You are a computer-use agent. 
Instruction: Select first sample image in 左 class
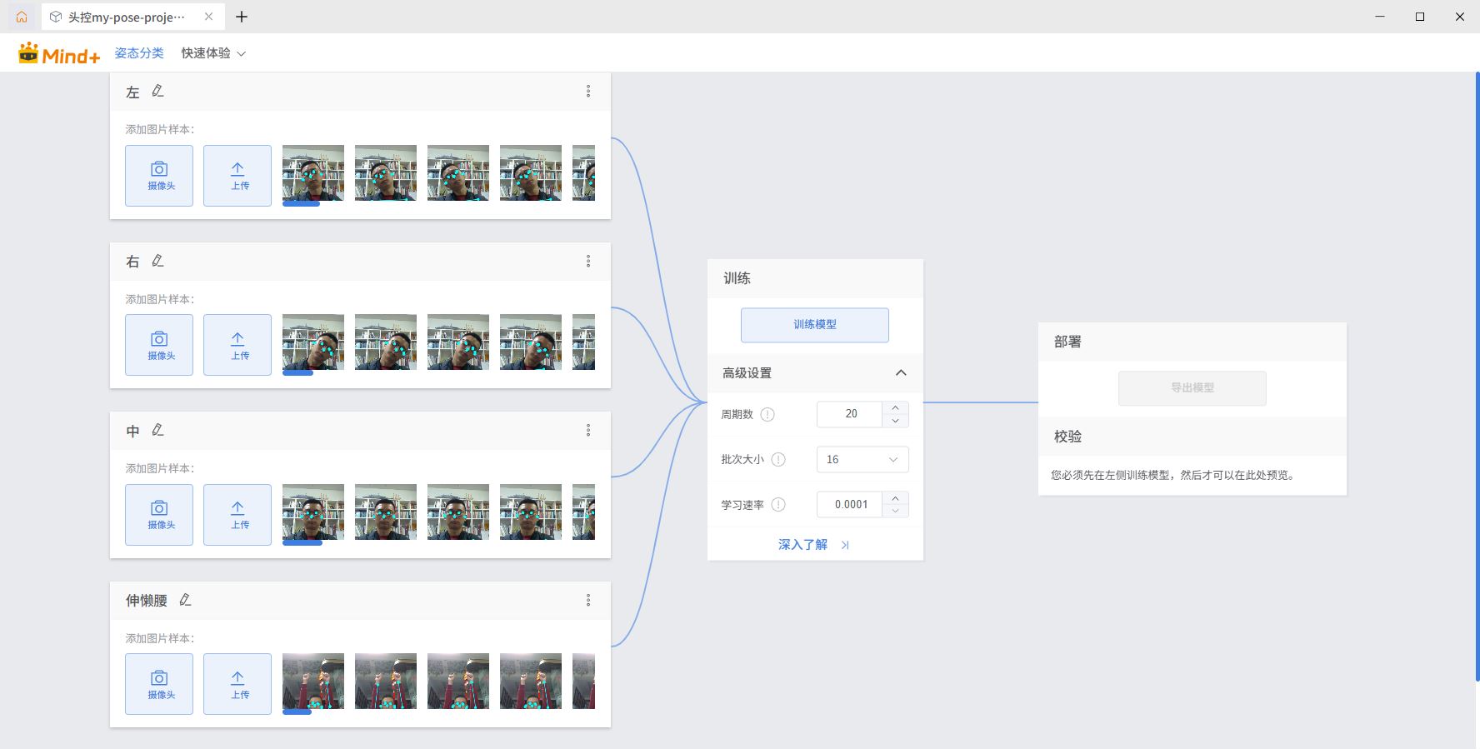pos(313,172)
